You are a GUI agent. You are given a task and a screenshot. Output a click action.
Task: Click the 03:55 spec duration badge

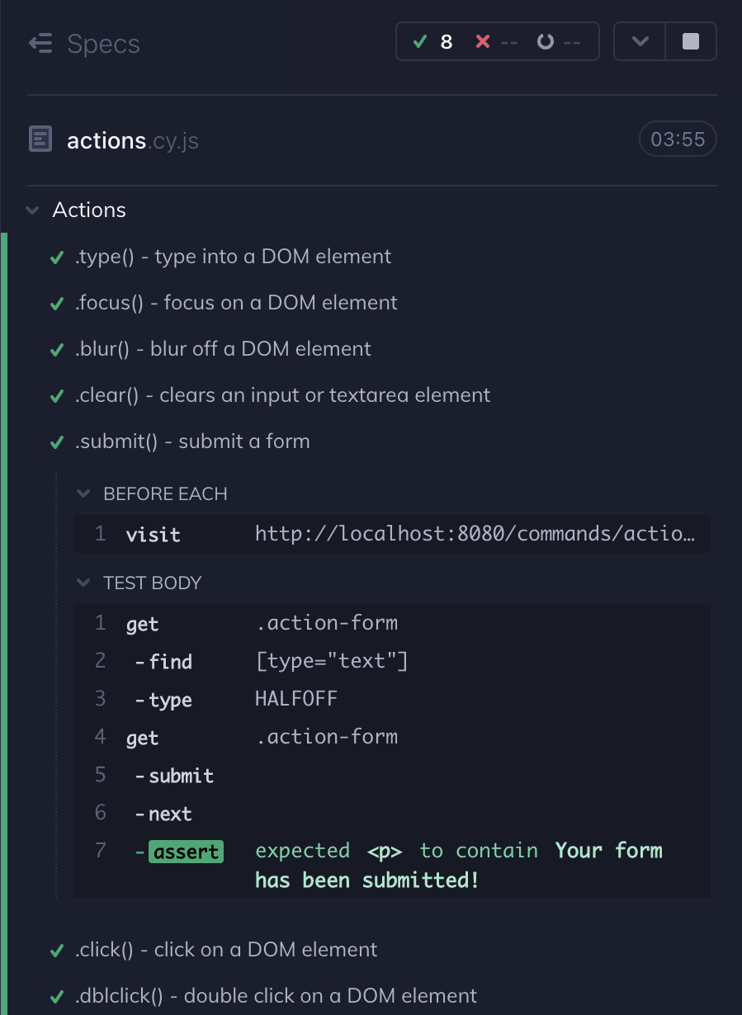[x=677, y=139]
